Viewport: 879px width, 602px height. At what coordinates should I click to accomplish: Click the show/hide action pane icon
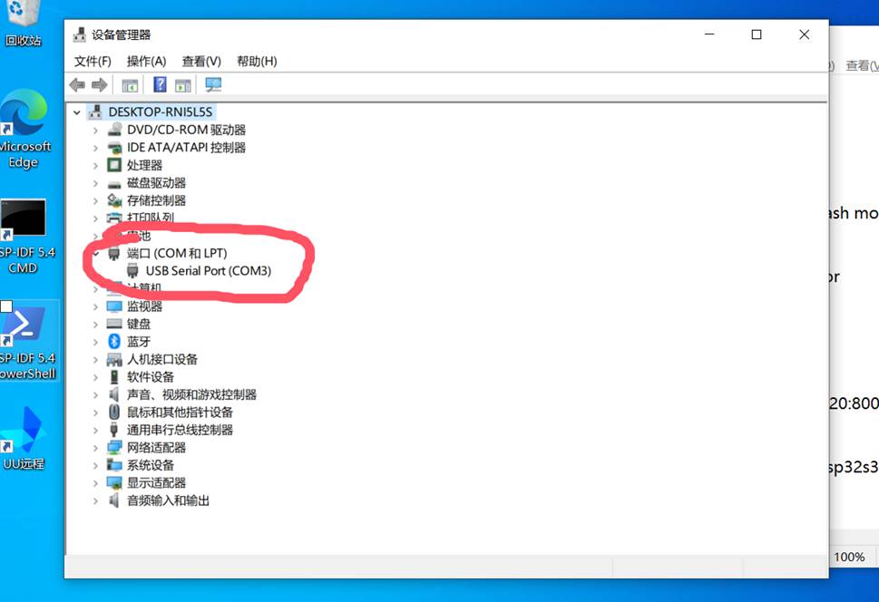[183, 85]
